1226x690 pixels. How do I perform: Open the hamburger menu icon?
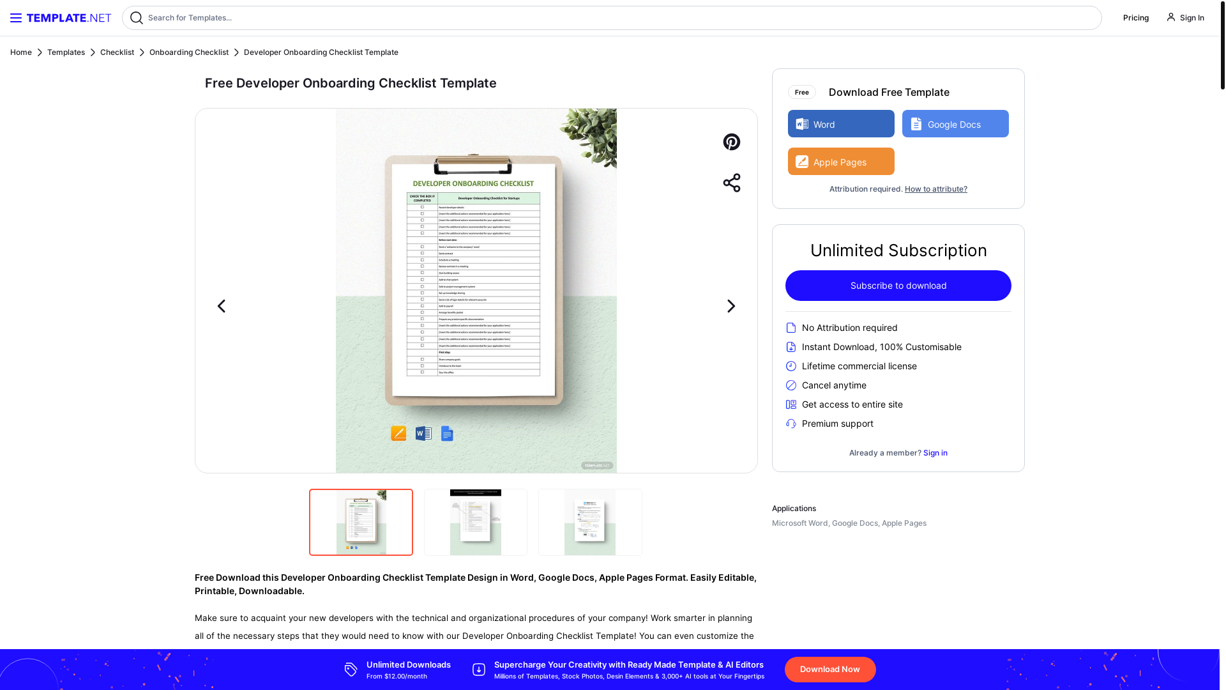click(x=16, y=18)
